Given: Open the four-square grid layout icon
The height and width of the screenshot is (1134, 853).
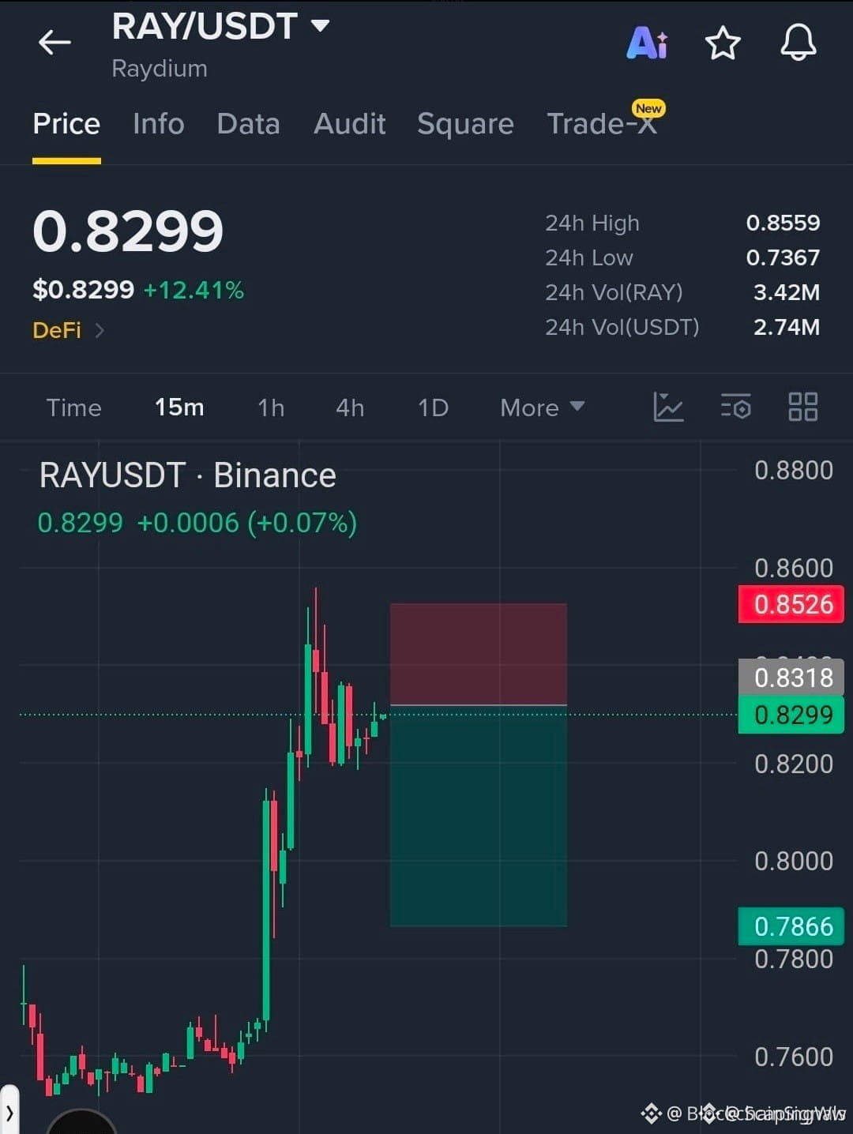Looking at the screenshot, I should point(803,407).
